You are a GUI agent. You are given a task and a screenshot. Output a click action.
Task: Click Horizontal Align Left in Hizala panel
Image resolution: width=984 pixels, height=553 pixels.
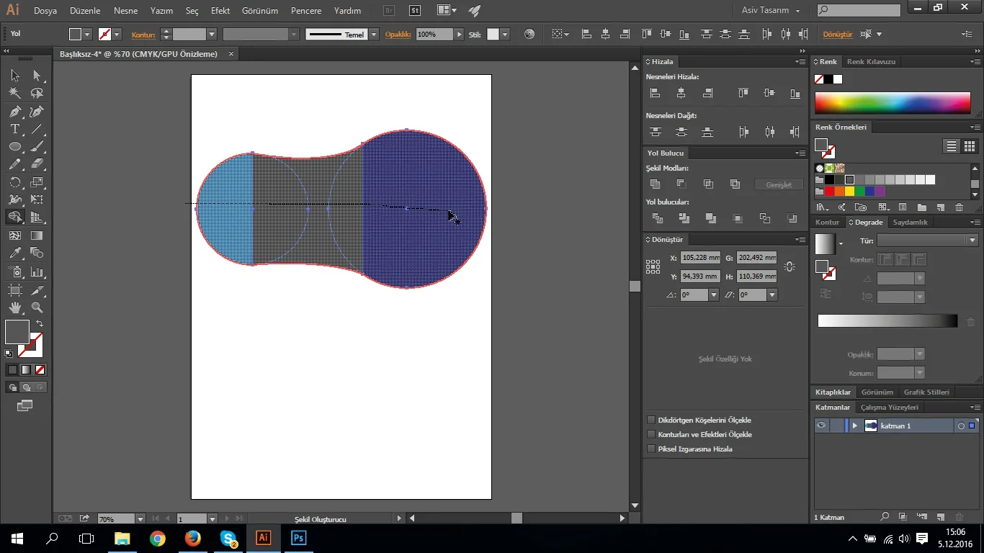(x=655, y=93)
